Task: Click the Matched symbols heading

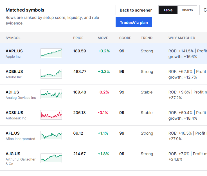Action: [25, 10]
